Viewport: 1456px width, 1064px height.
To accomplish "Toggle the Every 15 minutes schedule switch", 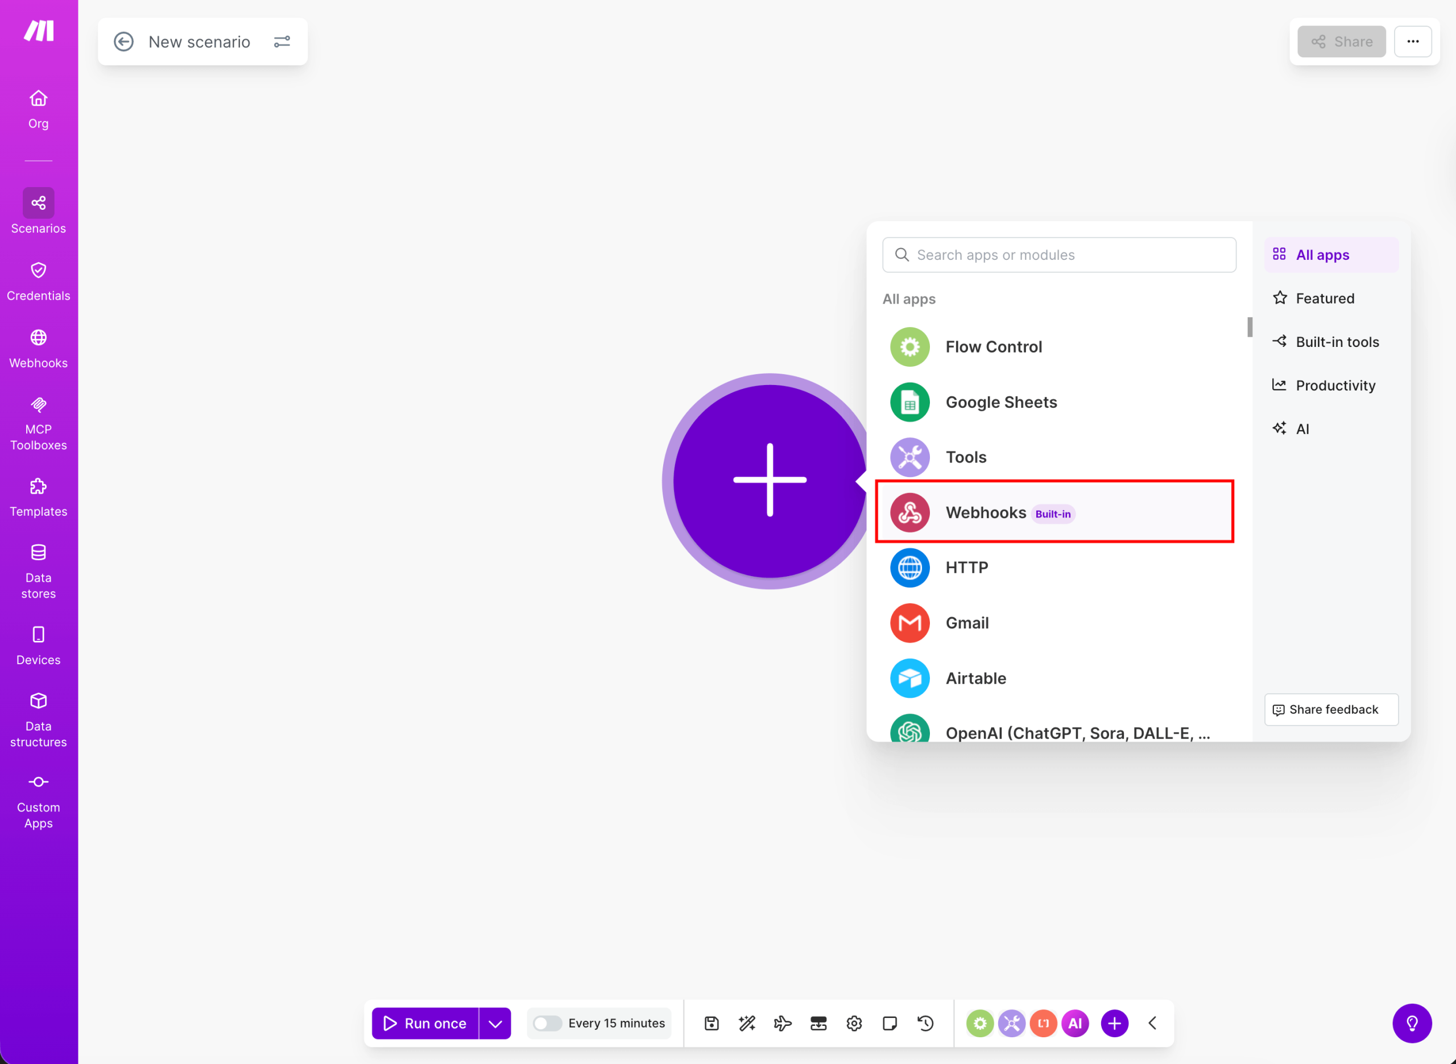I will pyautogui.click(x=547, y=1024).
